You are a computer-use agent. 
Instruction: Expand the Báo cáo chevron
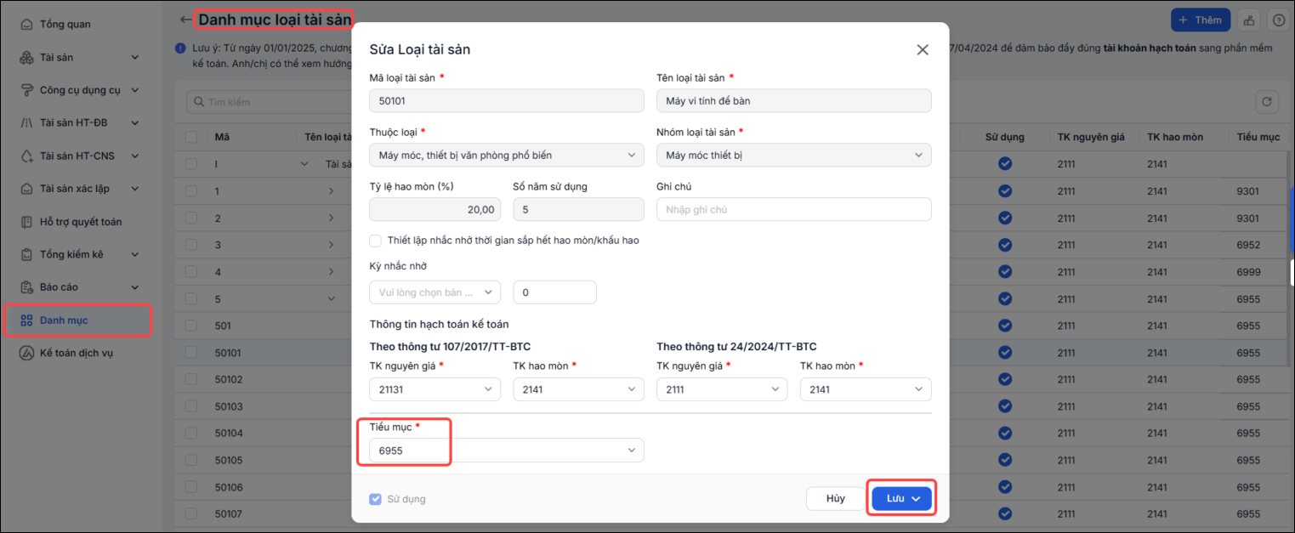[x=135, y=287]
